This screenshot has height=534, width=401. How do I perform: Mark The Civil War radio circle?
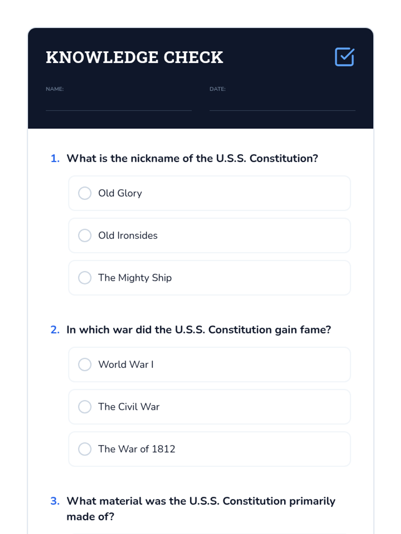tap(85, 407)
